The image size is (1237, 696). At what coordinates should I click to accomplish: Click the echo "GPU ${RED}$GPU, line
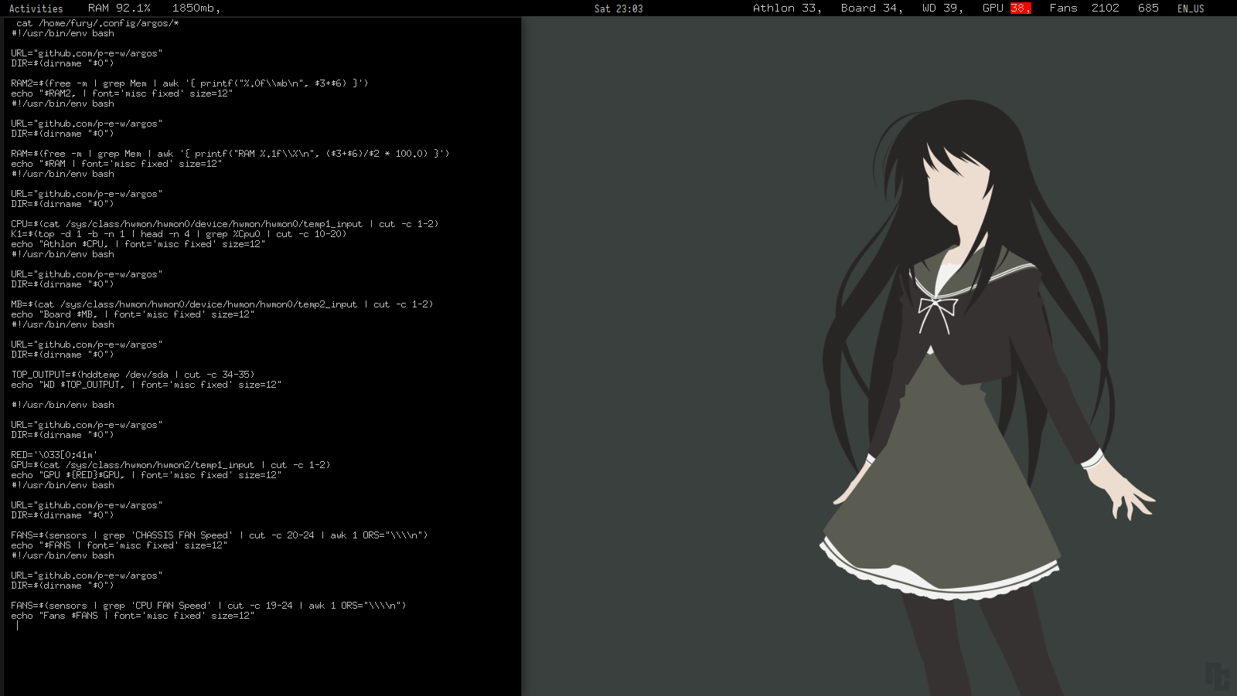point(146,475)
